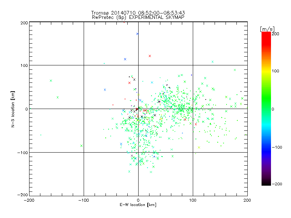Click the green X marker near -105 km east, -85 km north

(x=81, y=146)
